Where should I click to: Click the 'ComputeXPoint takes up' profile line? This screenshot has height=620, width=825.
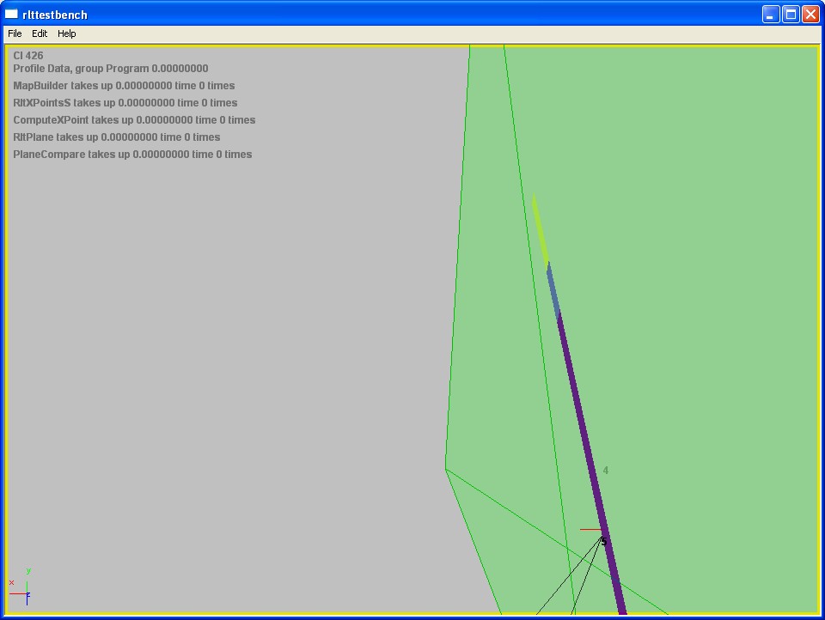coord(134,120)
